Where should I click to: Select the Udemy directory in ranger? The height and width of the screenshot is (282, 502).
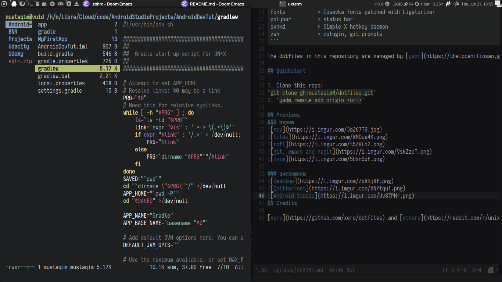16,54
